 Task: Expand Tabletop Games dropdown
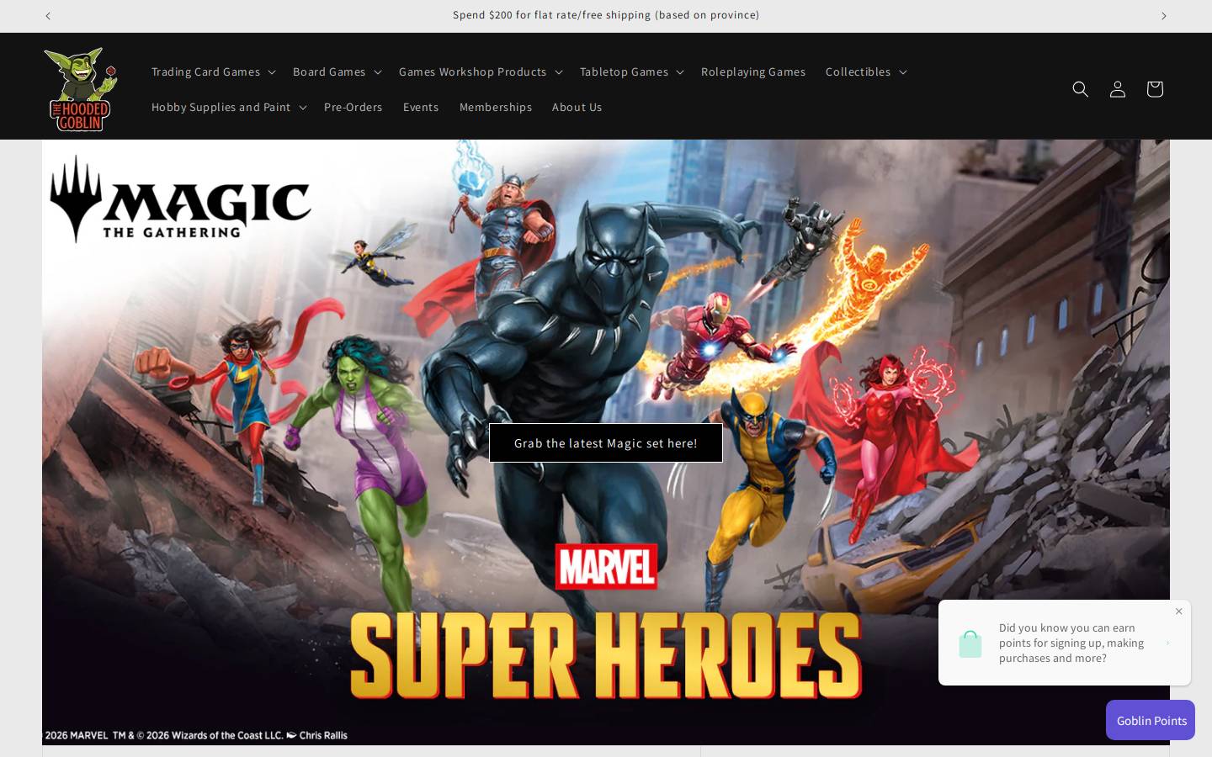pyautogui.click(x=632, y=71)
